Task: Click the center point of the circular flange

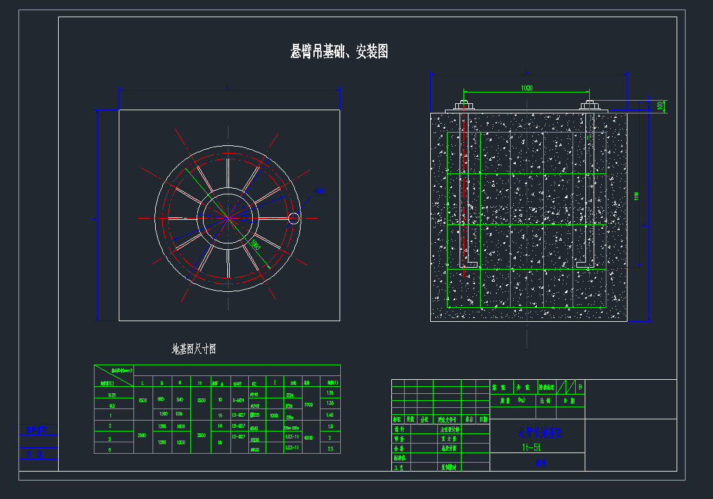Action: pyautogui.click(x=228, y=218)
